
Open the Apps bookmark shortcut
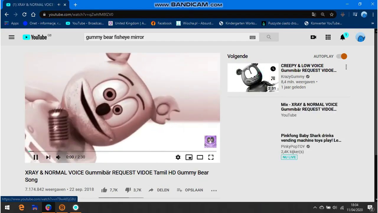[12, 23]
